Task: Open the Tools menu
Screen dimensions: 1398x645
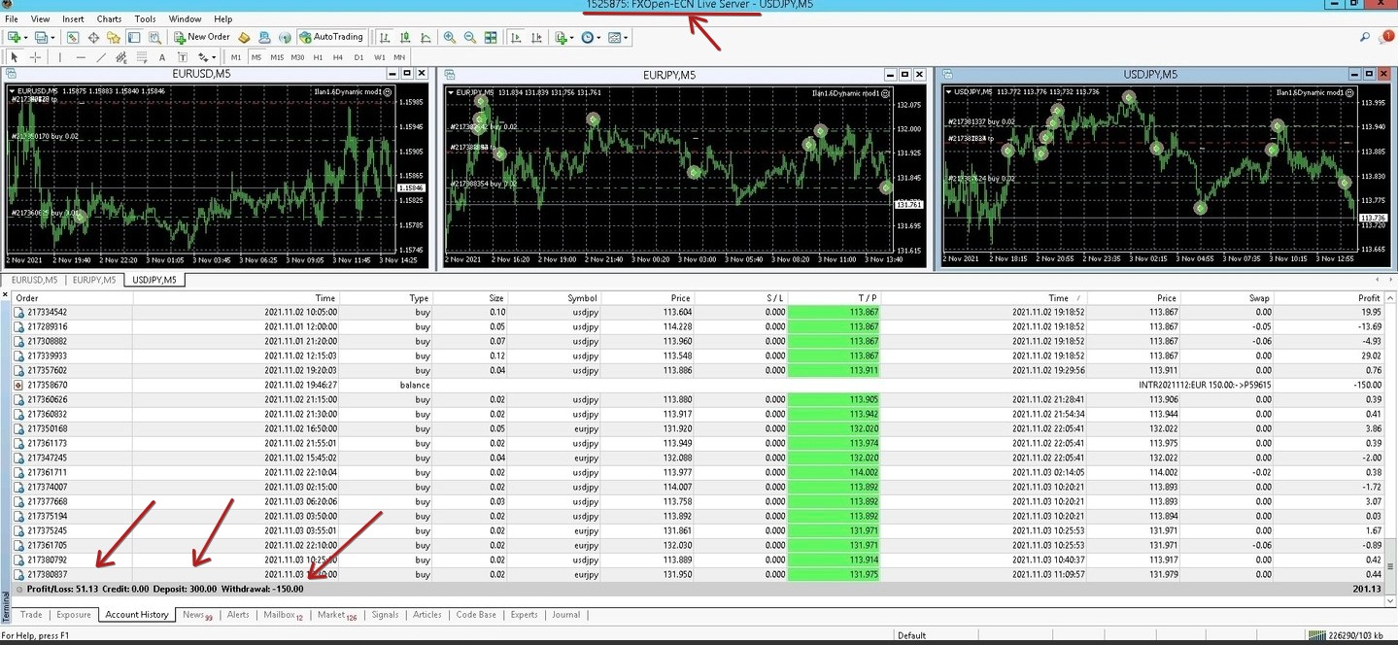Action: point(145,18)
